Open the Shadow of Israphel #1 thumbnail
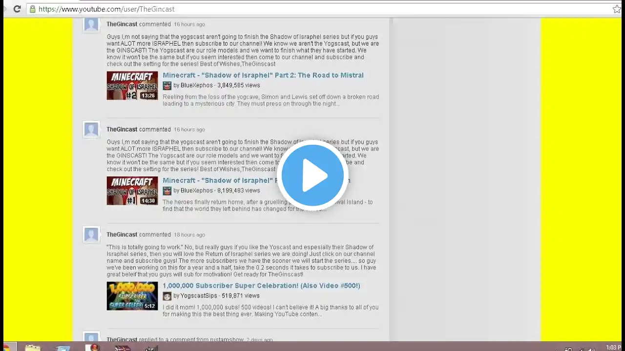The width and height of the screenshot is (625, 351). (132, 191)
